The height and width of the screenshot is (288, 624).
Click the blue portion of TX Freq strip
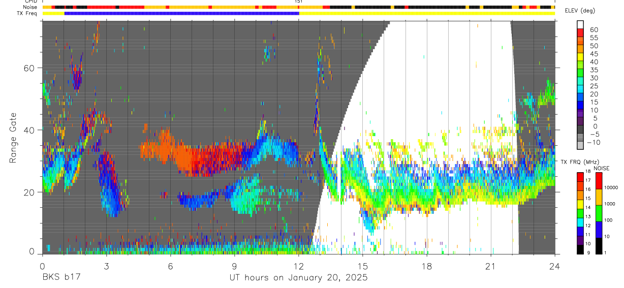coord(181,13)
